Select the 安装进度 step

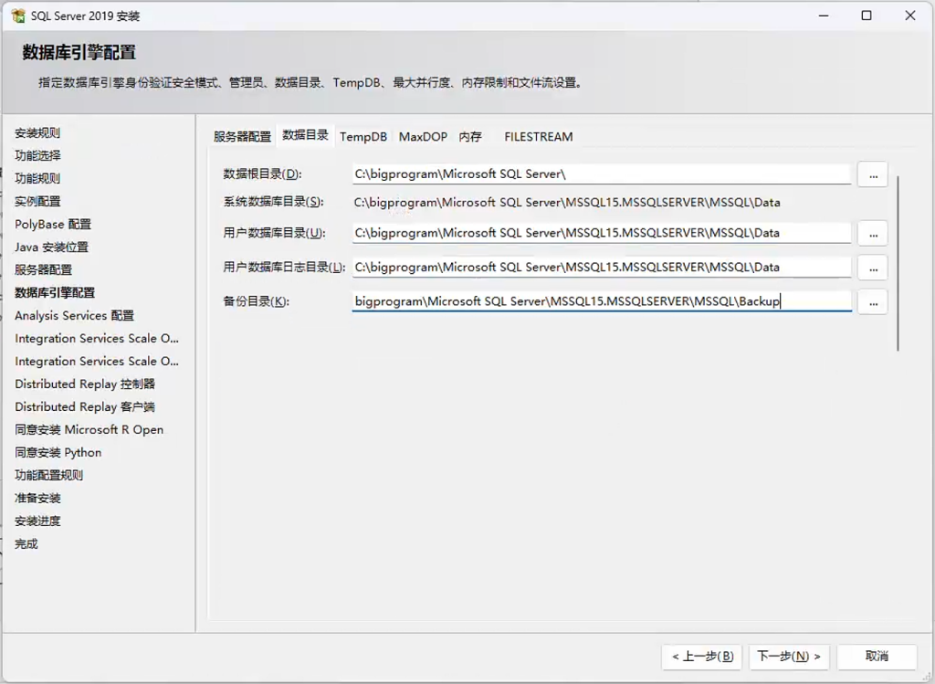tap(37, 521)
